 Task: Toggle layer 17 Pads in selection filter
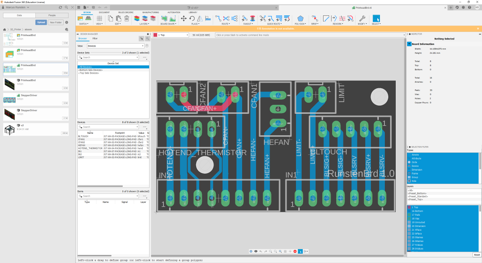click(x=443, y=215)
